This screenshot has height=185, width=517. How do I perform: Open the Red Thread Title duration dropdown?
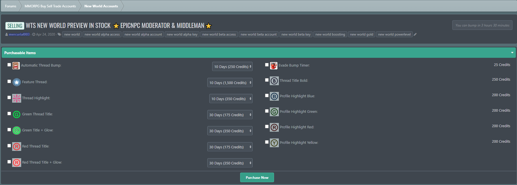coord(230,147)
